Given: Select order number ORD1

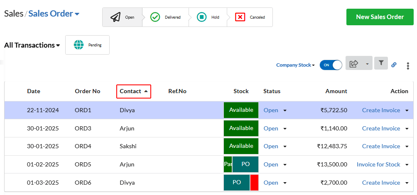Looking at the screenshot, I should [x=83, y=110].
